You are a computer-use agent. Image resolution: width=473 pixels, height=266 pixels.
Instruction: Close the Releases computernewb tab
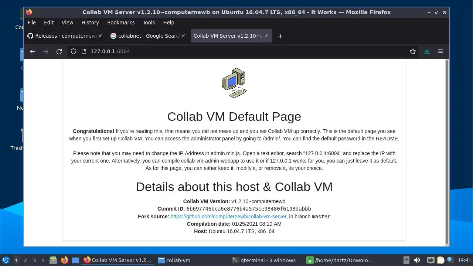pyautogui.click(x=100, y=36)
